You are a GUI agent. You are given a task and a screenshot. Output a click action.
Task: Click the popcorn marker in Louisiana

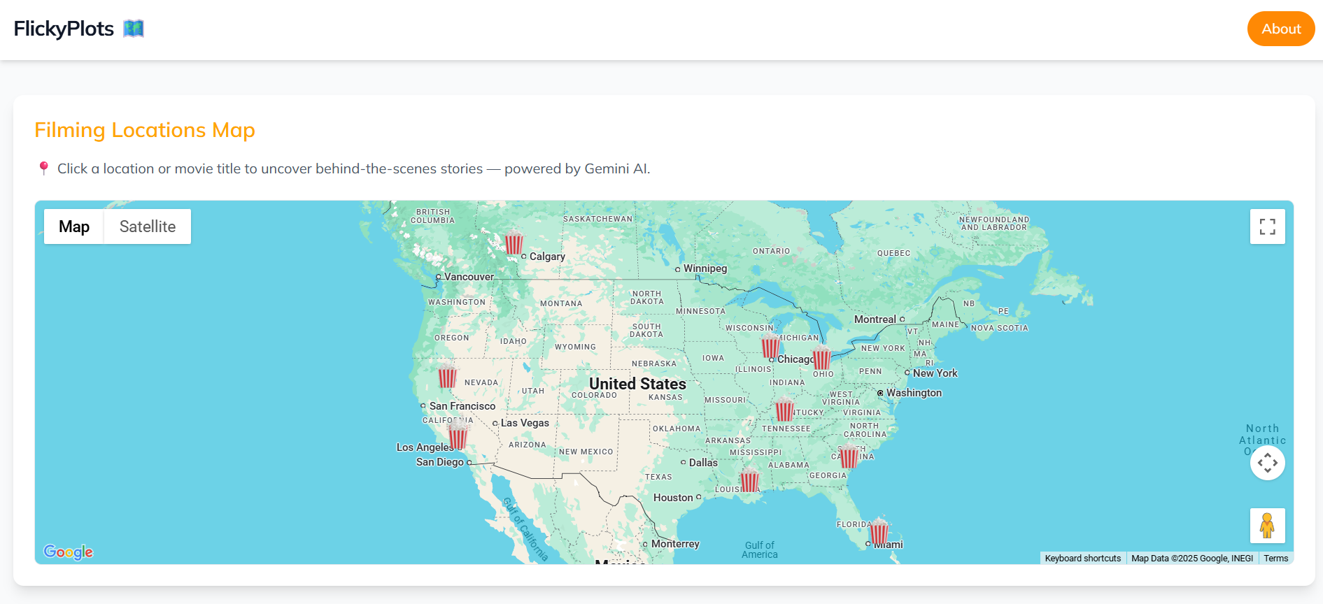click(x=749, y=480)
